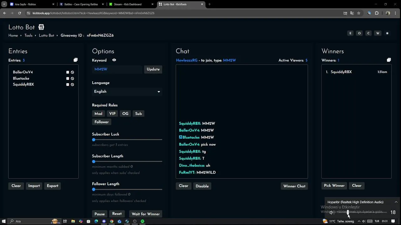The height and width of the screenshot is (225, 401).
Task: Switch to the Battles - Case Opening Battles tab
Action: [81, 4]
